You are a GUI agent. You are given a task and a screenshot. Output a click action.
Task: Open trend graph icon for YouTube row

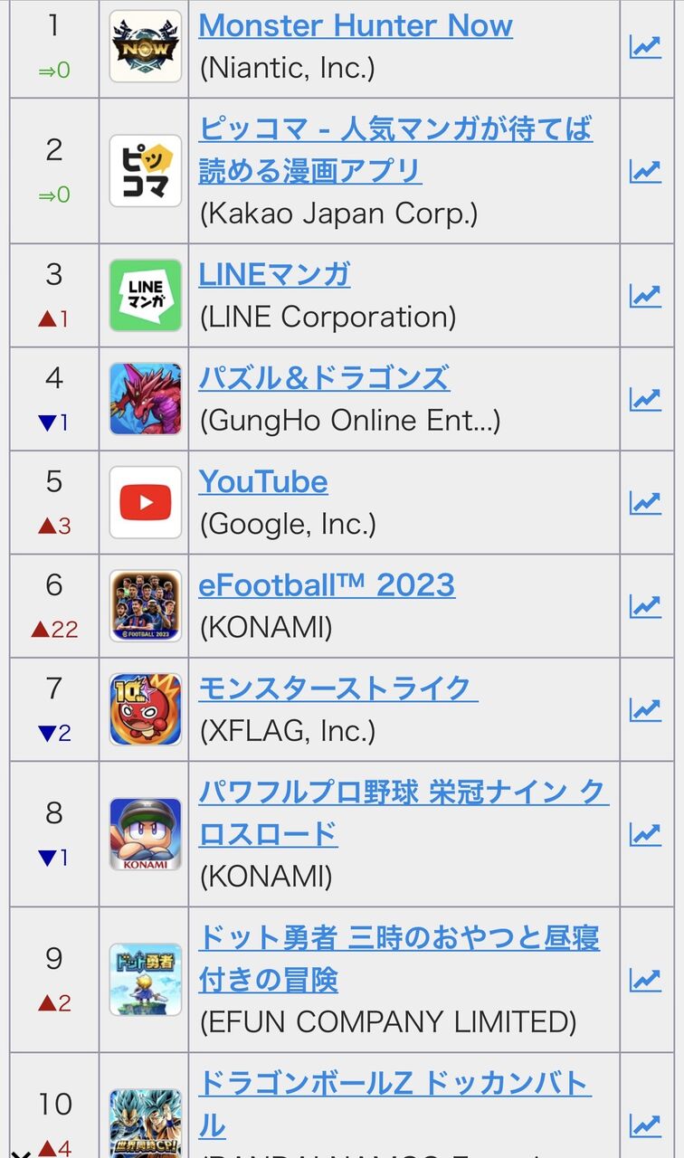(645, 502)
